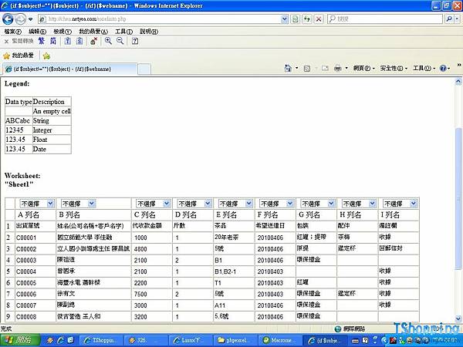Open the 檢視 menu

[63, 31]
